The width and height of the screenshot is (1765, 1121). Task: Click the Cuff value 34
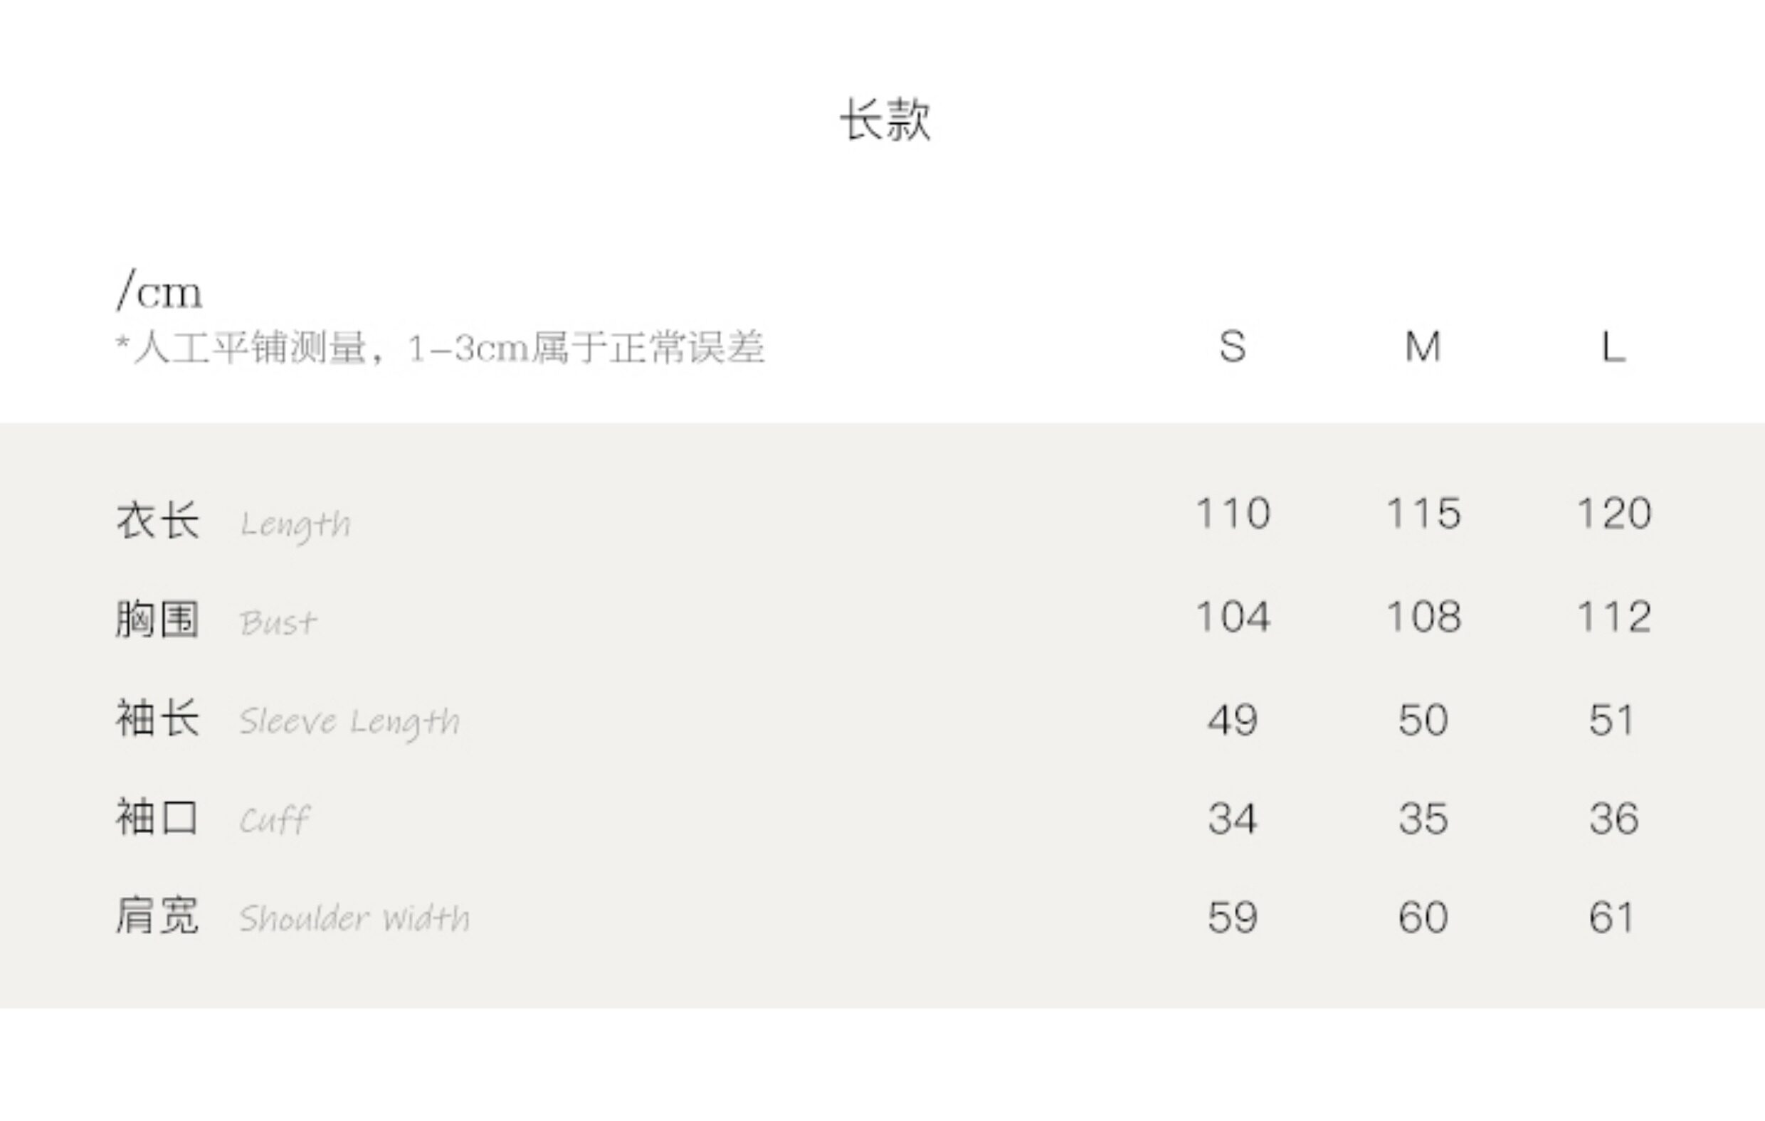tap(1232, 819)
